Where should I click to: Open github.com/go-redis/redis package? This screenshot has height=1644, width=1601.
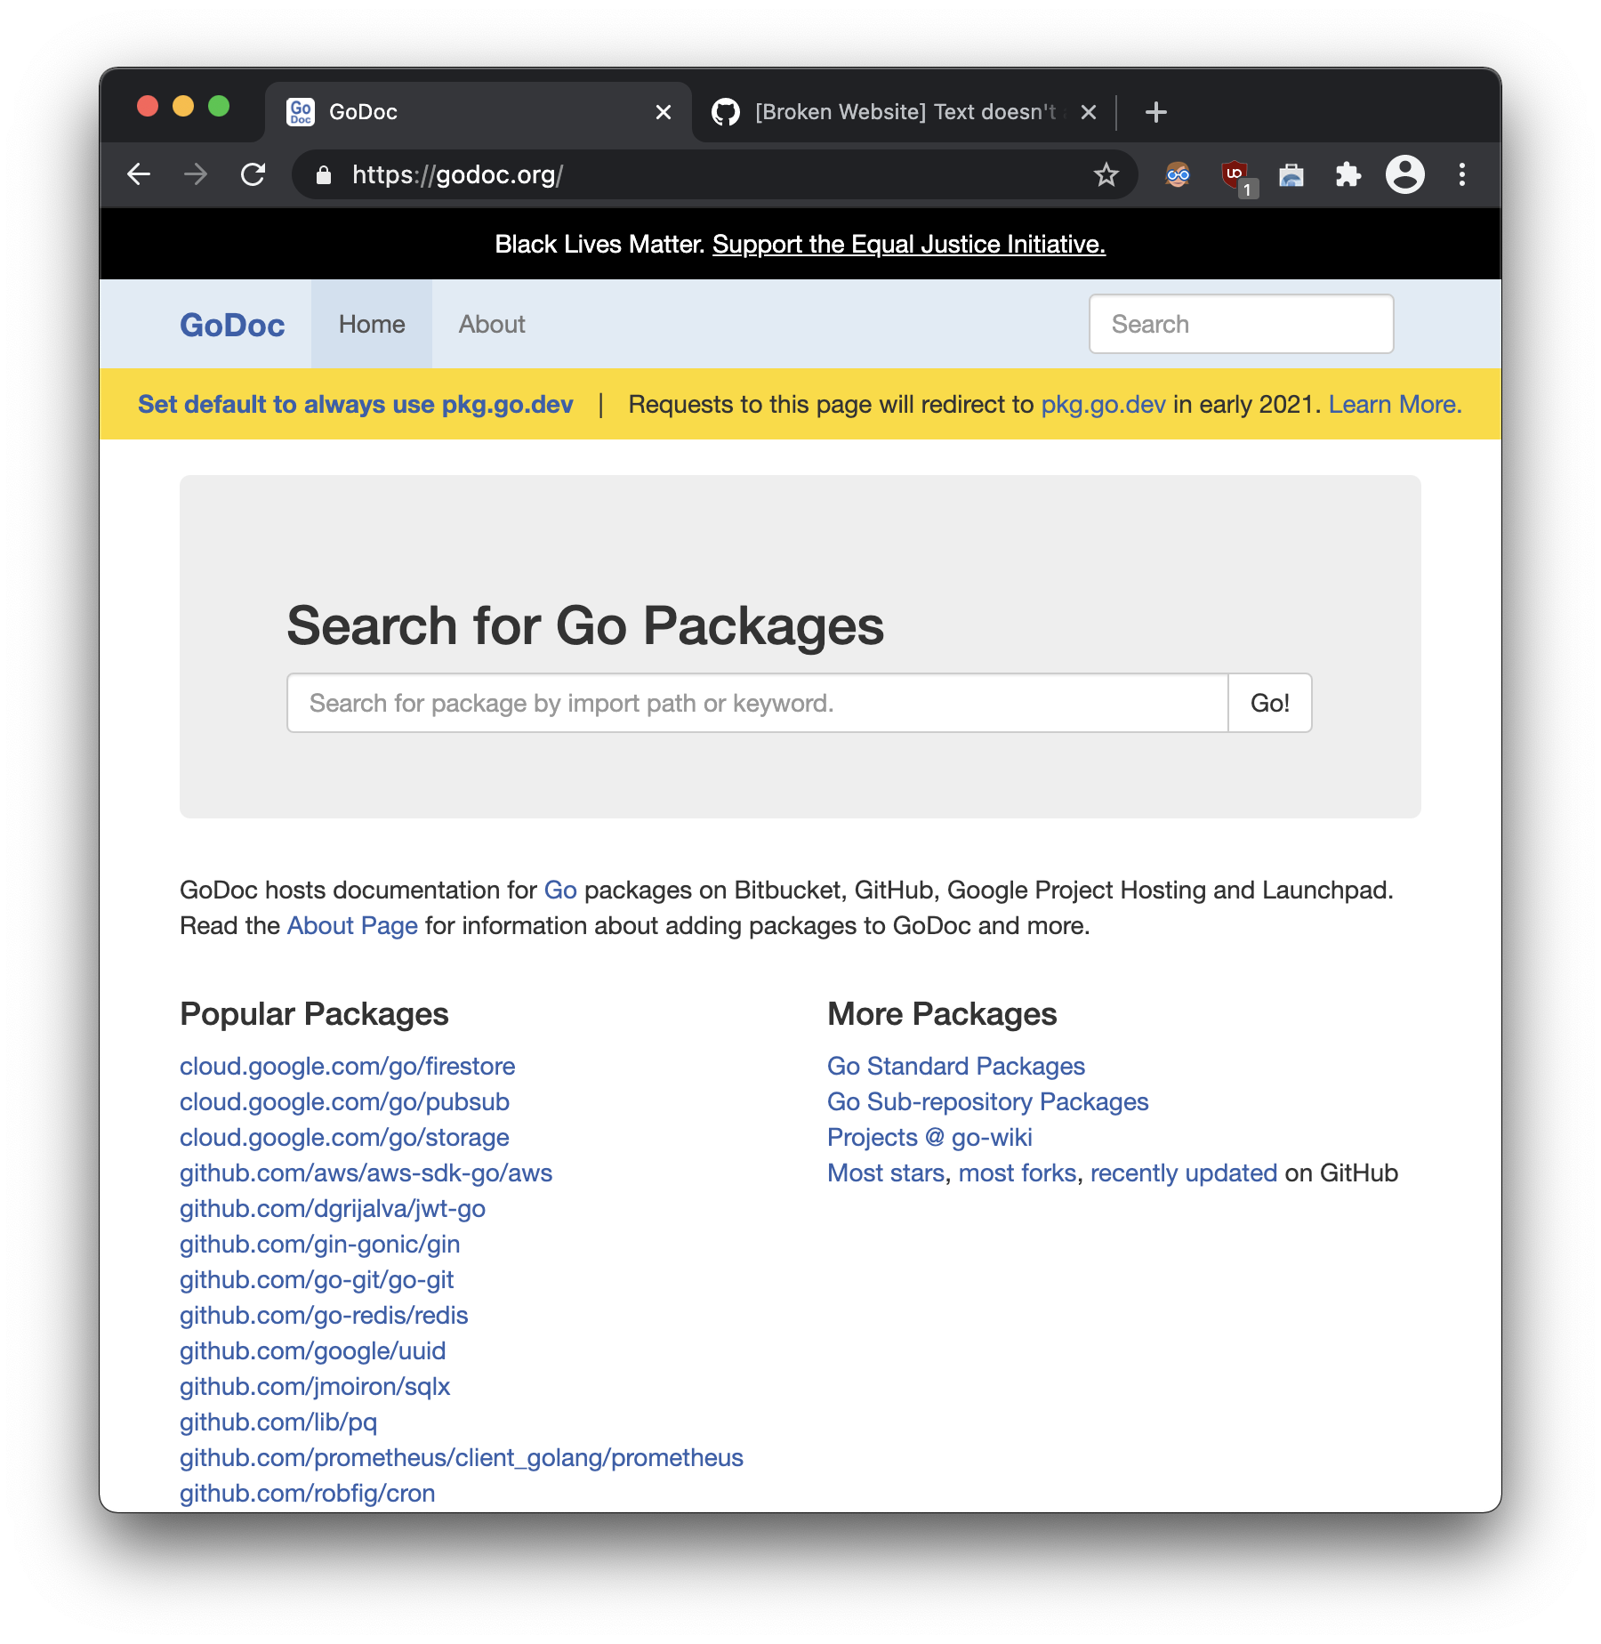point(324,1315)
